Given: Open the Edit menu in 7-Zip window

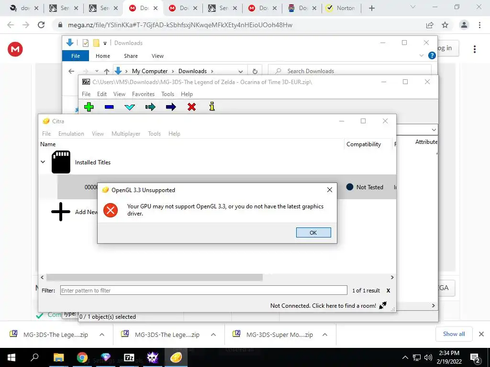Looking at the screenshot, I should coord(102,94).
